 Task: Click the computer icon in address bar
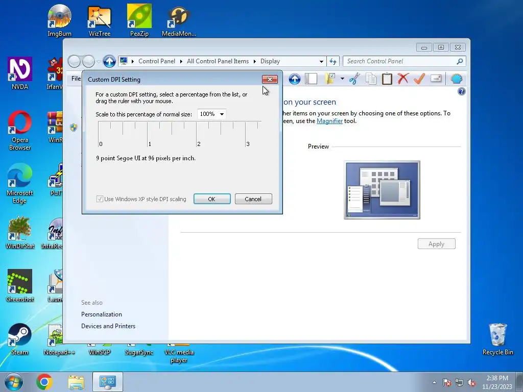coord(124,61)
